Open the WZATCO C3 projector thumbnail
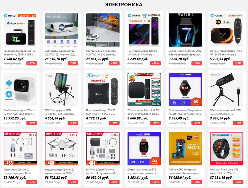Viewport: 248px width, 188px height. tap(62, 30)
